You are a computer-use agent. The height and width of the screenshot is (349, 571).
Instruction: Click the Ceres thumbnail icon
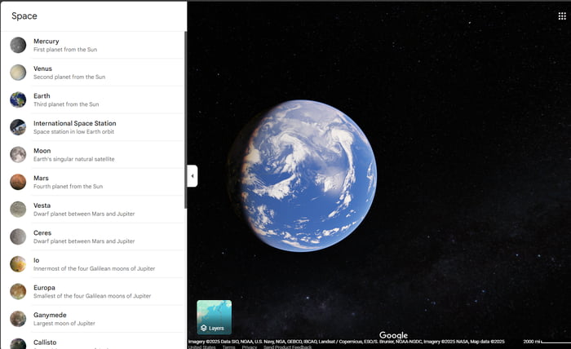coord(18,236)
